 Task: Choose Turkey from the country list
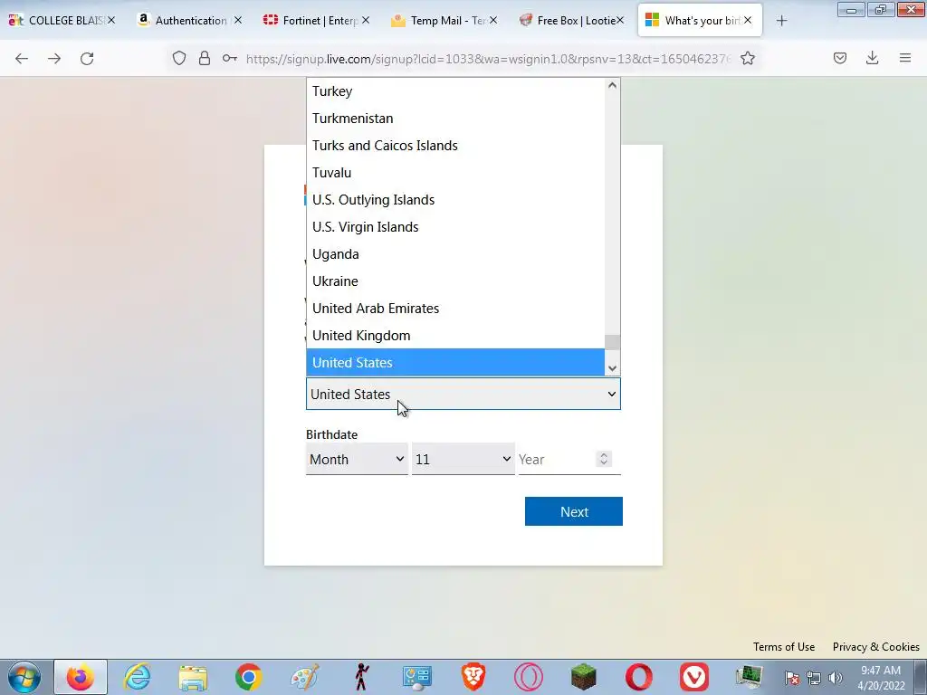click(455, 91)
